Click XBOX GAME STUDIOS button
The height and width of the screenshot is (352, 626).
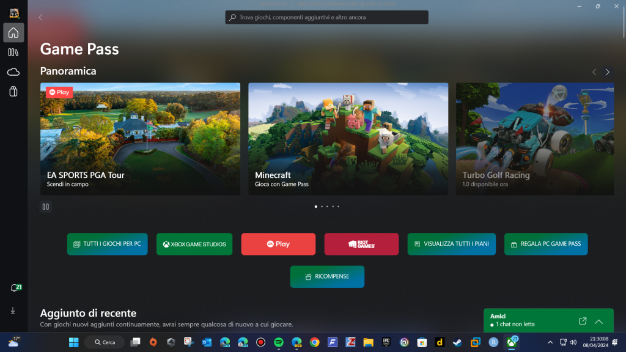[194, 244]
